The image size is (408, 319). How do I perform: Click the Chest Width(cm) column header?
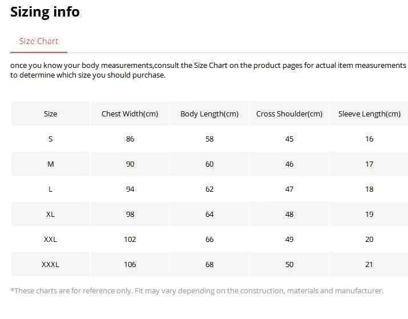tap(130, 114)
